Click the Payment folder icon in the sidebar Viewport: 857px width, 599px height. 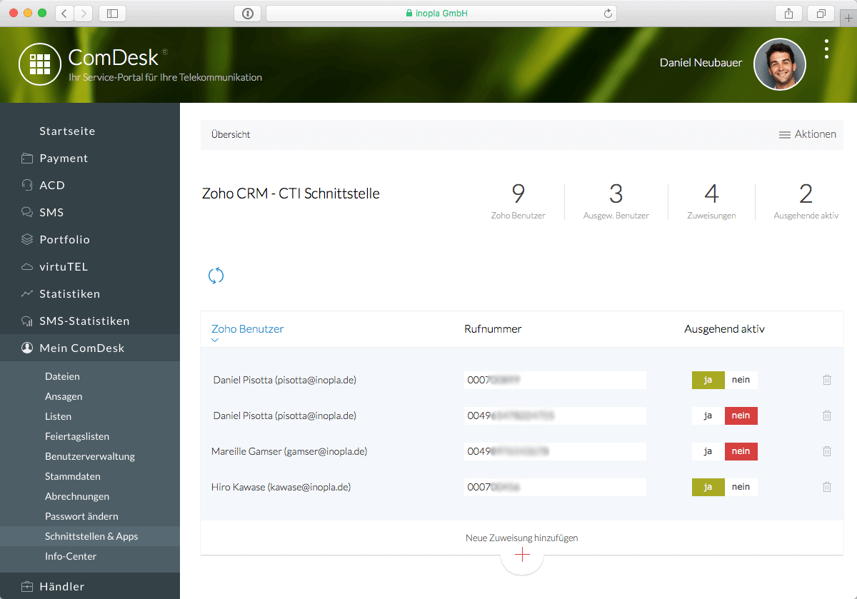click(27, 158)
